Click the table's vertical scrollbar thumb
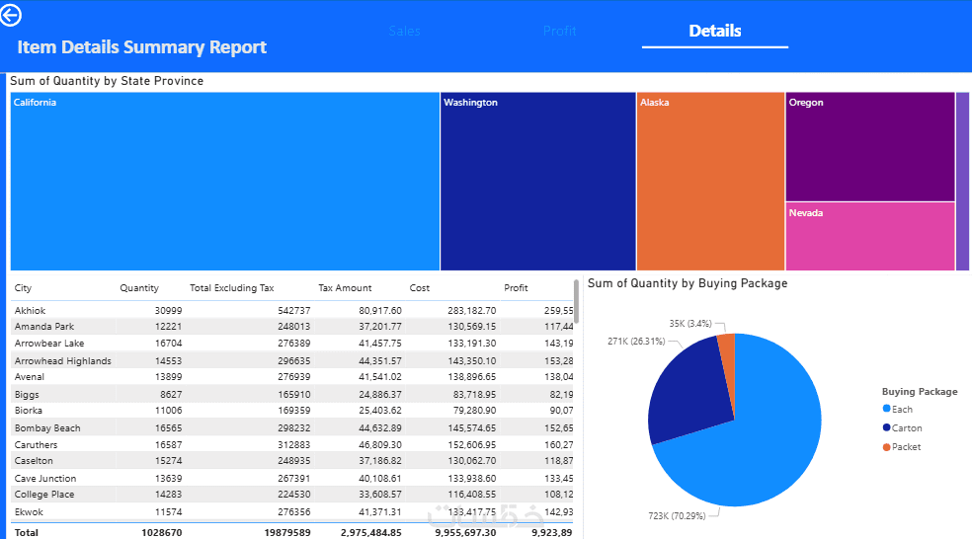Viewport: 972px width, 539px height. point(577,302)
